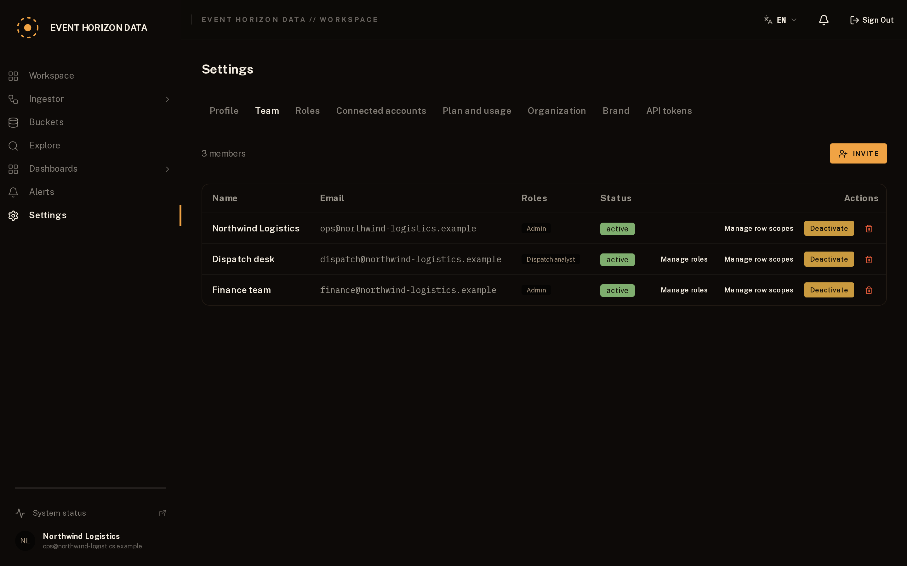Switch to the Roles tab
907x566 pixels.
coord(307,111)
